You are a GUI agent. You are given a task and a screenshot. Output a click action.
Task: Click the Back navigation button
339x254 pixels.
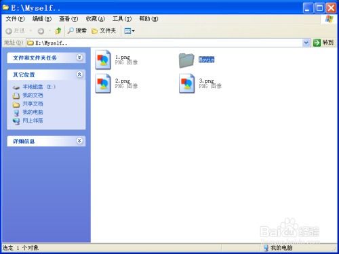[16, 30]
